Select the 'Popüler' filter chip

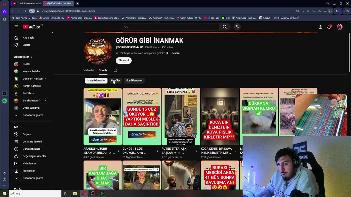(x=115, y=80)
